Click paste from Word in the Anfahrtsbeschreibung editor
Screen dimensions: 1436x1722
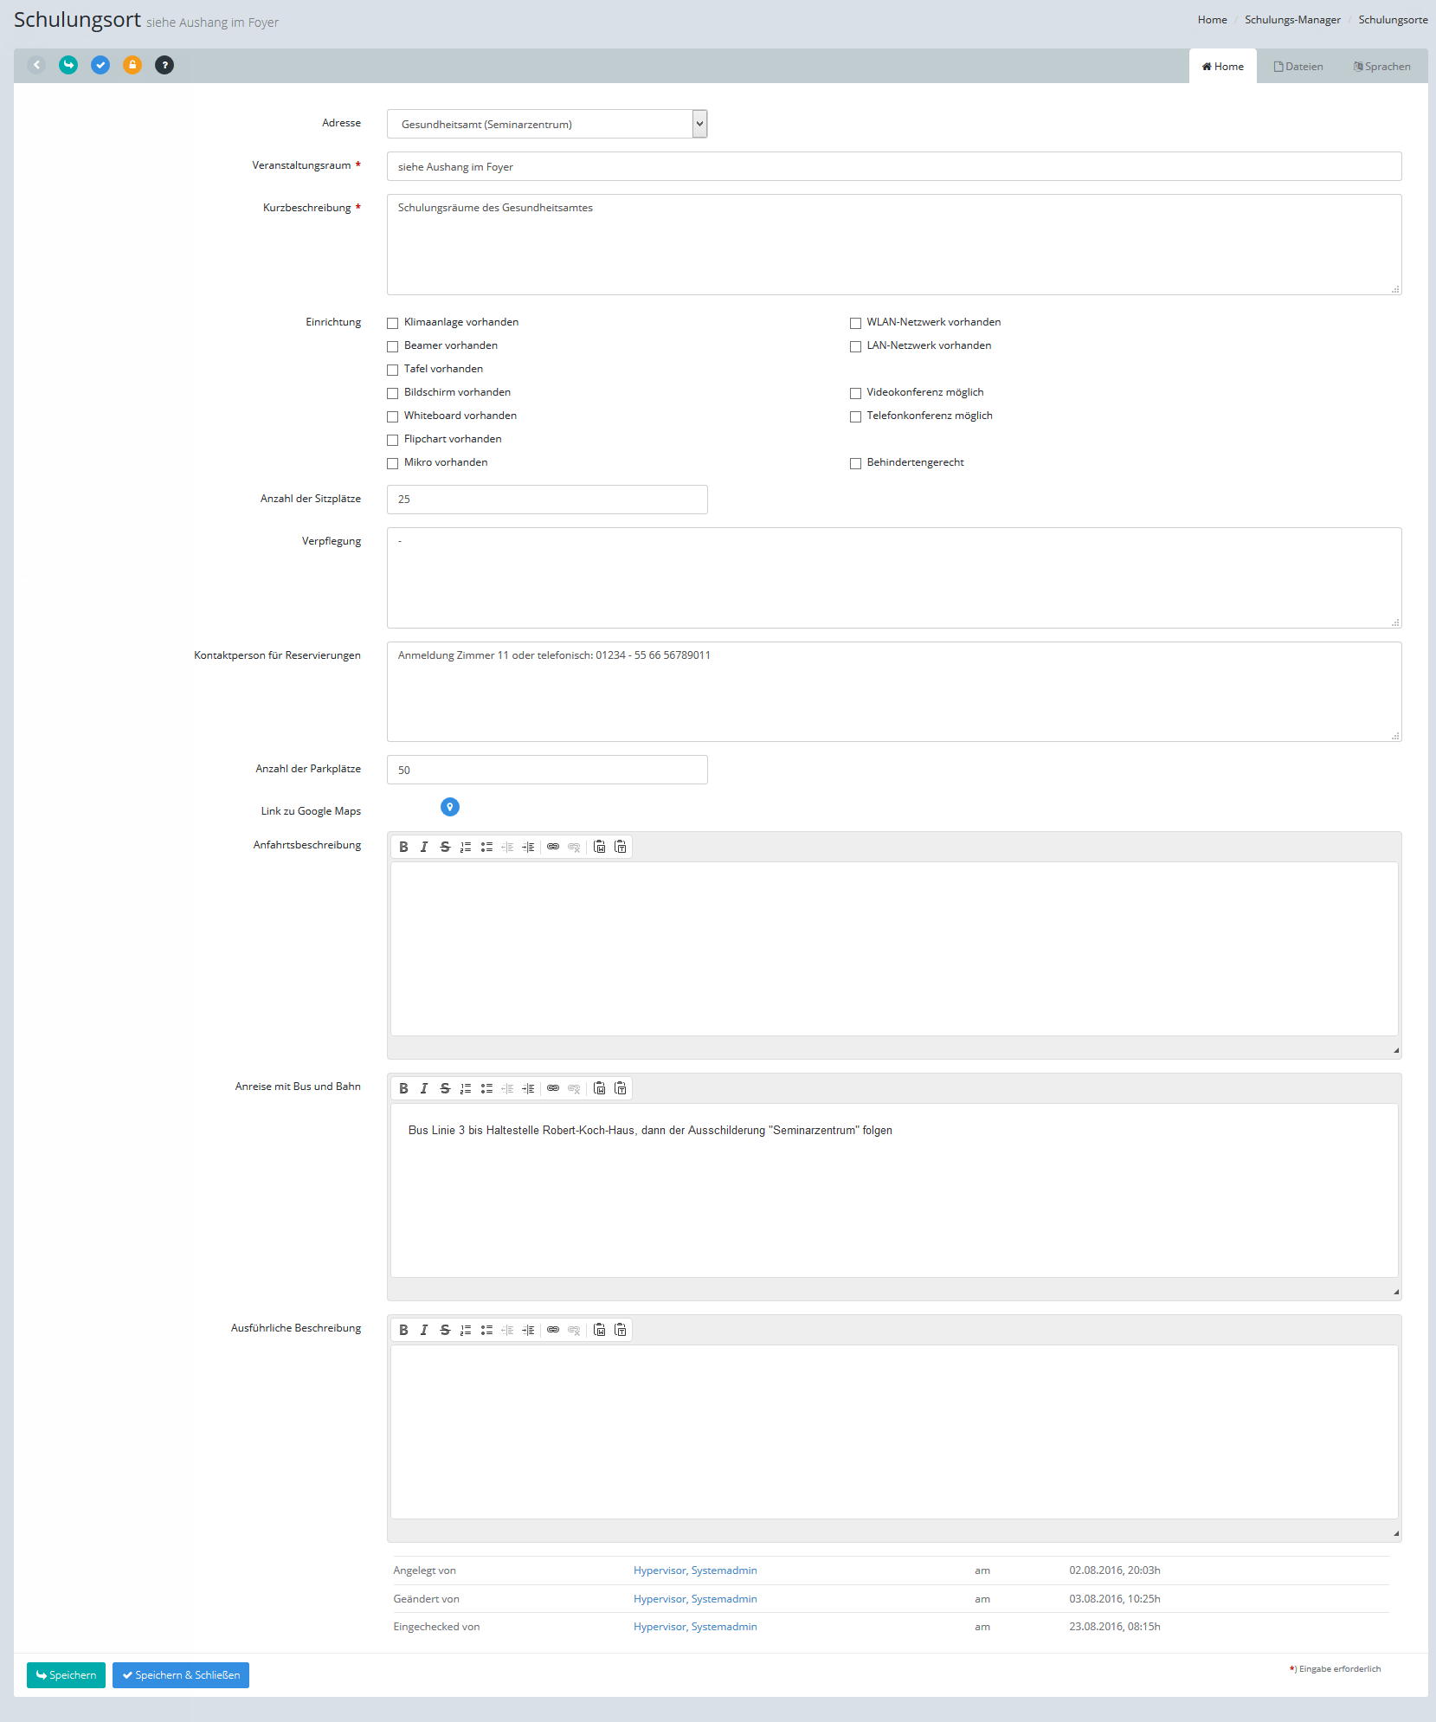click(x=621, y=847)
